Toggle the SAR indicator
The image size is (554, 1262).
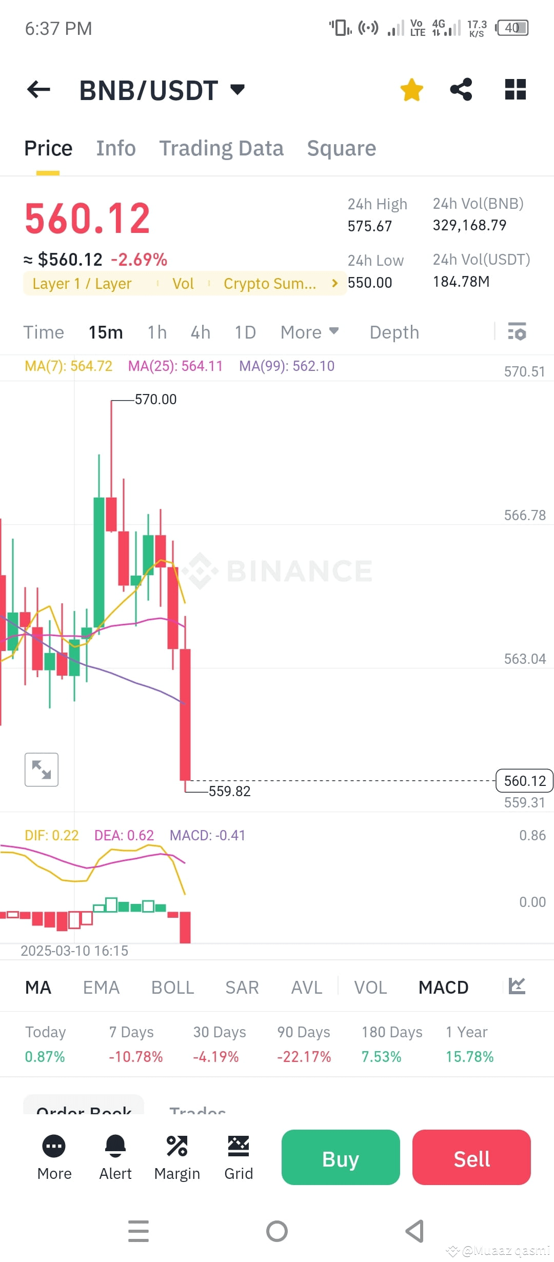[x=242, y=988]
